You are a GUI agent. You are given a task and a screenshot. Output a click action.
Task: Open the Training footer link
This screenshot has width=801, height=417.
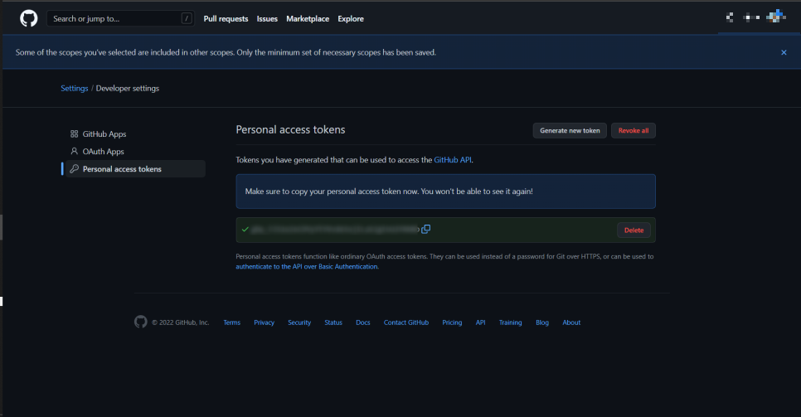[x=510, y=322]
